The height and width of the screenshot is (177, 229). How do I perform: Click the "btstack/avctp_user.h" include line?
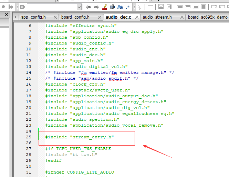click(x=88, y=90)
